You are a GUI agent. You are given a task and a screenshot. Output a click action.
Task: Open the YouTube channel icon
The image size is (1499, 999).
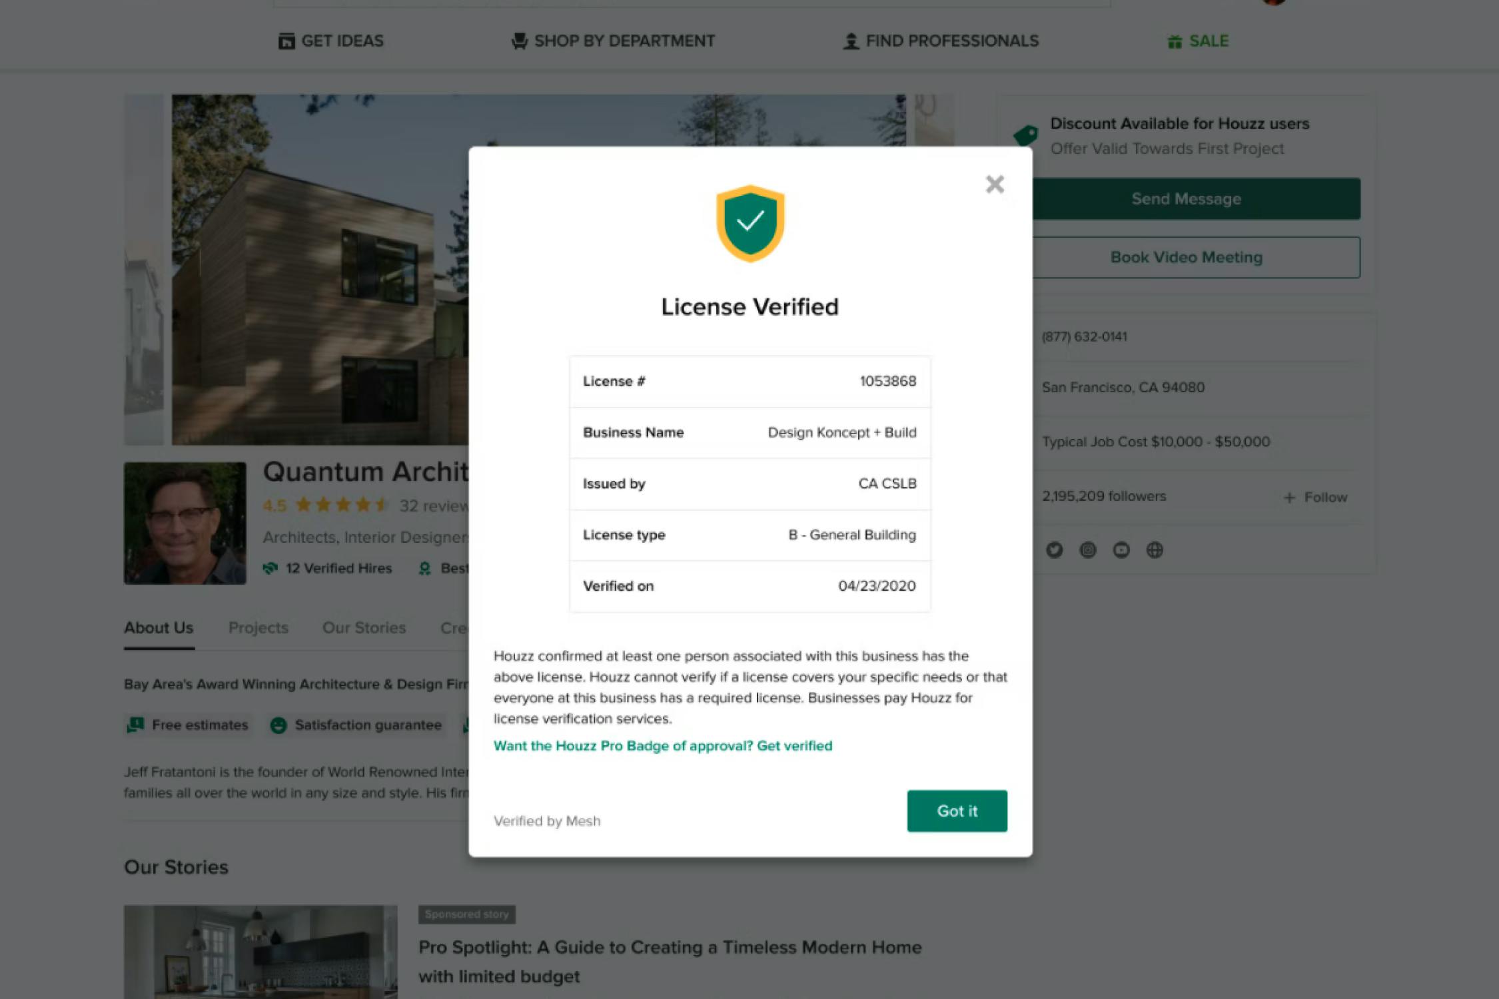1121,549
